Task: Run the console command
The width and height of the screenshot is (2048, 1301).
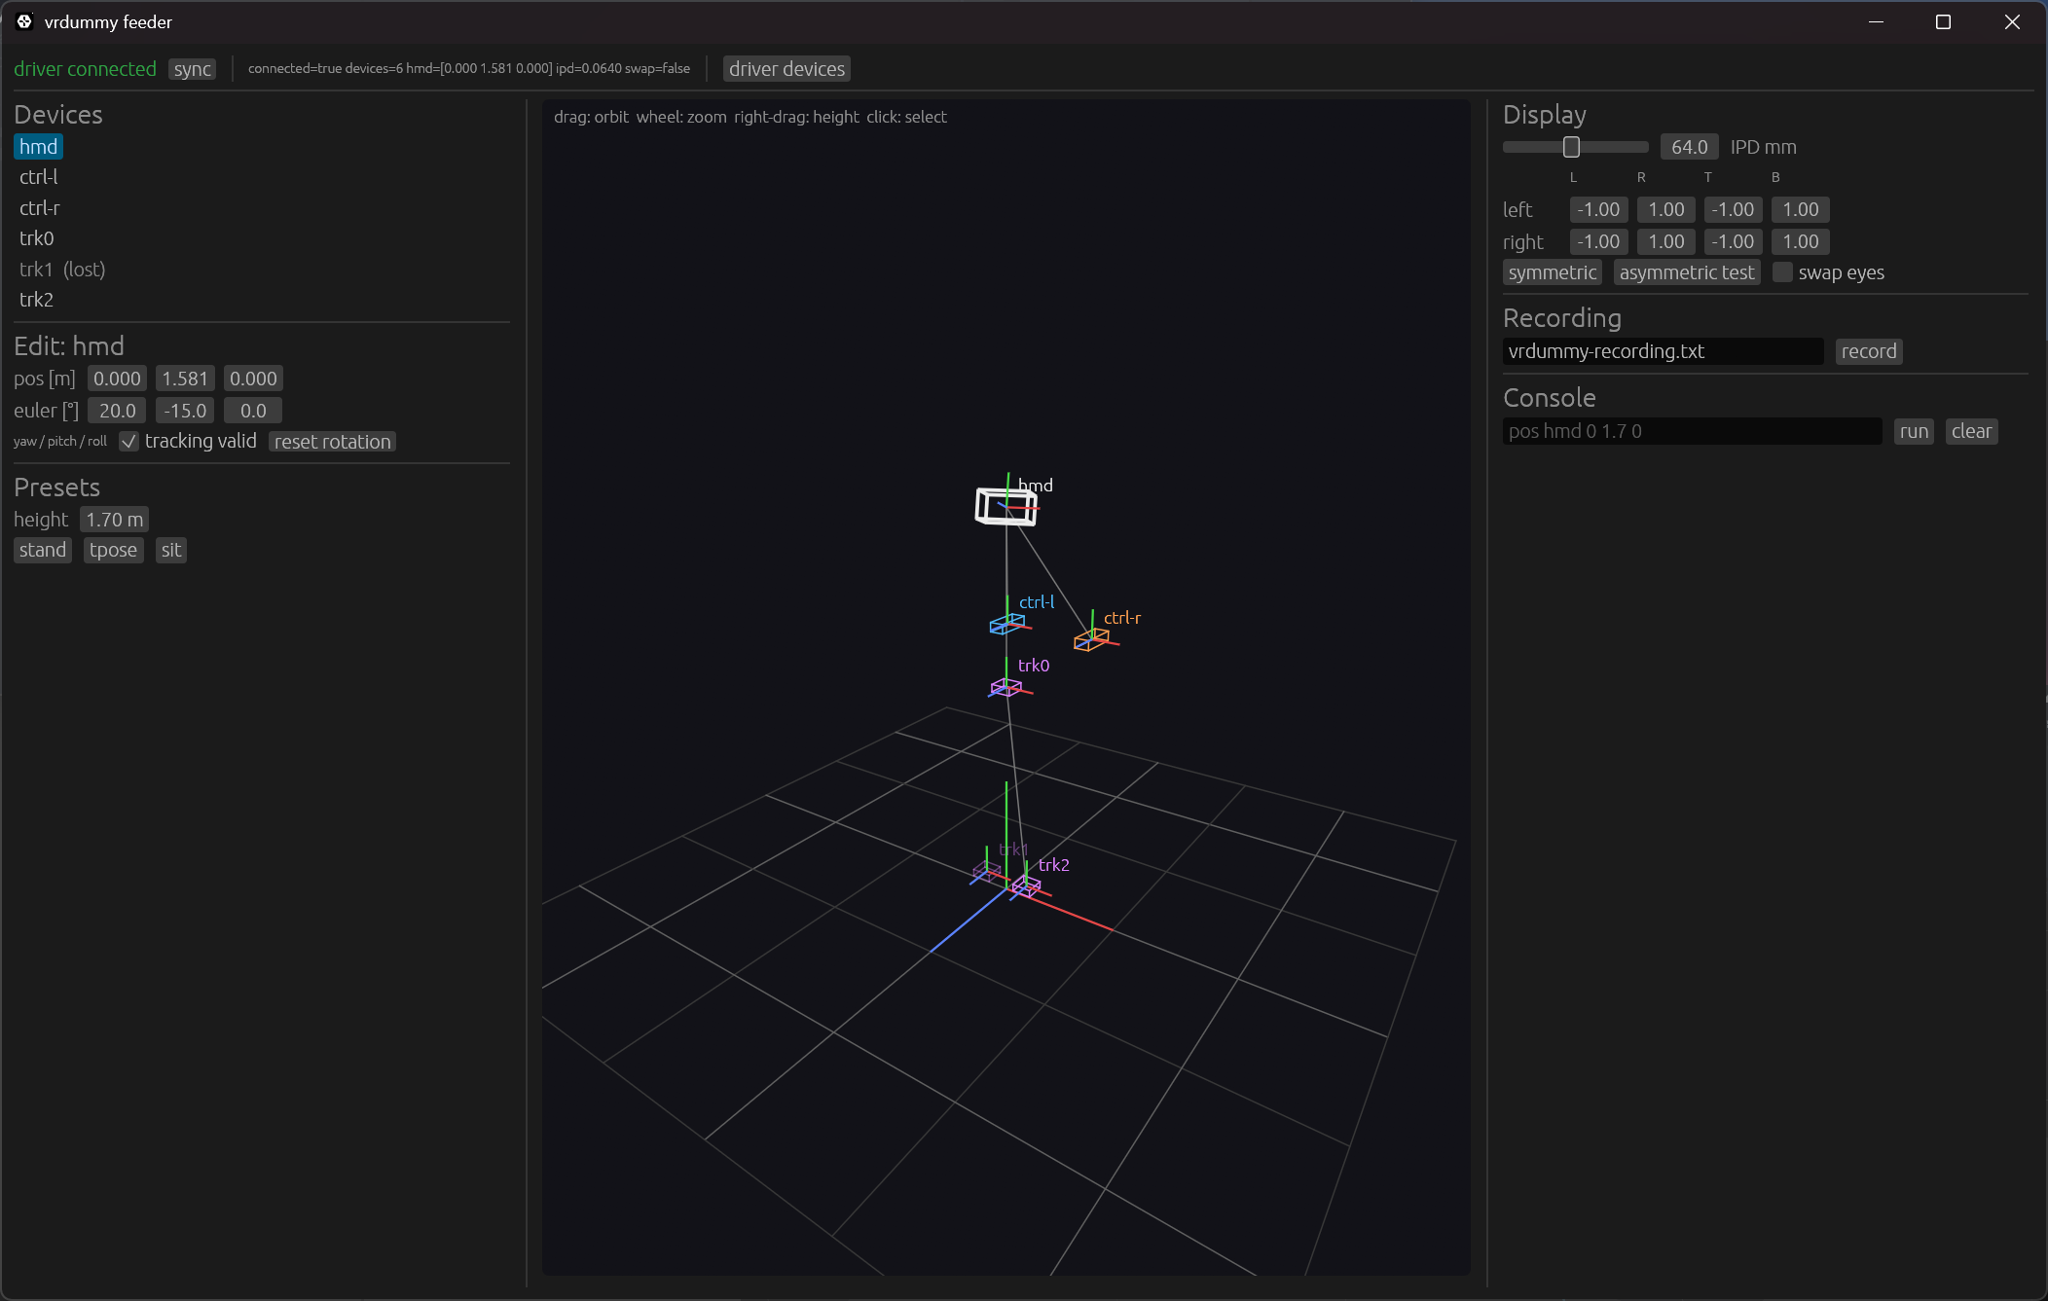Action: pos(1913,431)
